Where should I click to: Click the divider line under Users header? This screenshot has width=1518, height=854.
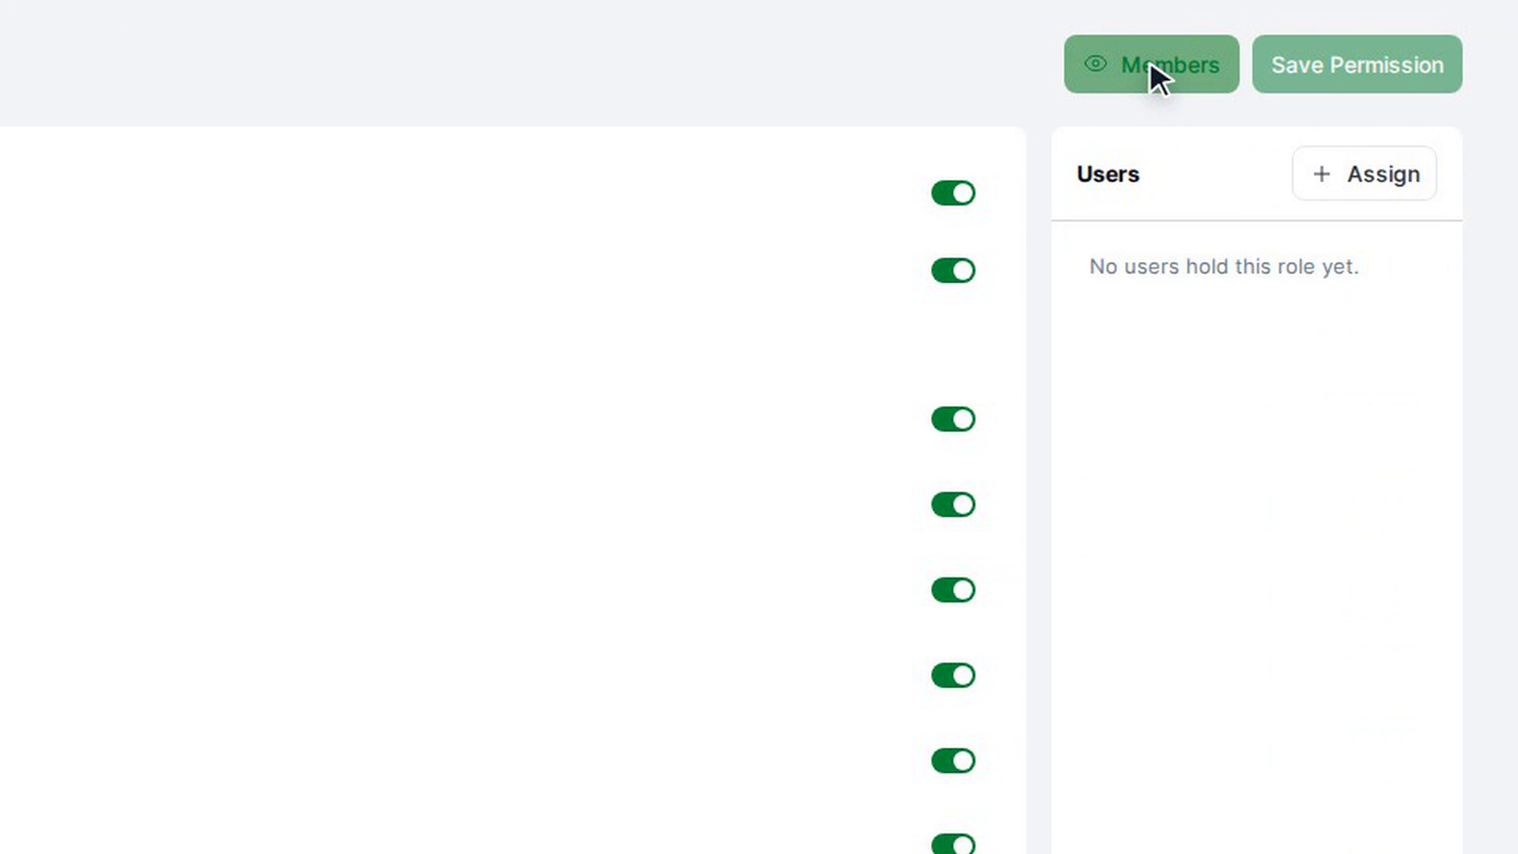pos(1257,221)
